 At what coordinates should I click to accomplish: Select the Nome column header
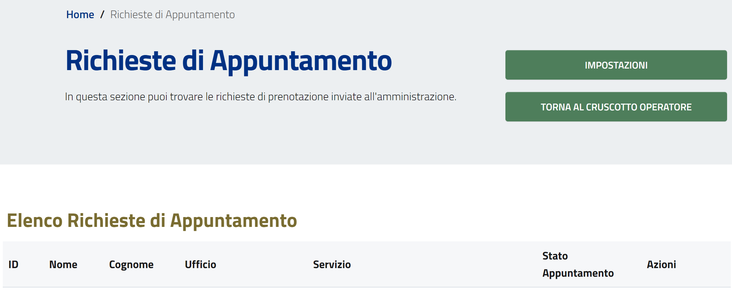(x=63, y=265)
